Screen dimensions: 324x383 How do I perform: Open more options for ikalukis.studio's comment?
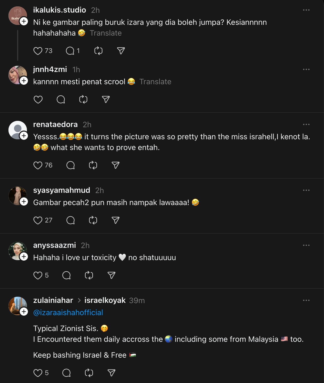[x=306, y=10]
